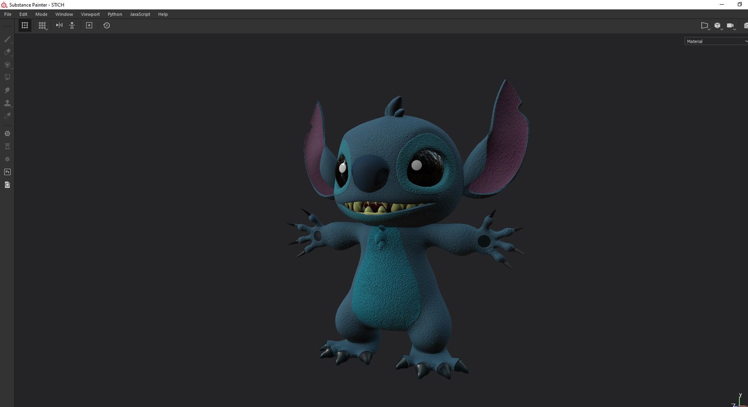Click the center view frame icon

tap(89, 25)
